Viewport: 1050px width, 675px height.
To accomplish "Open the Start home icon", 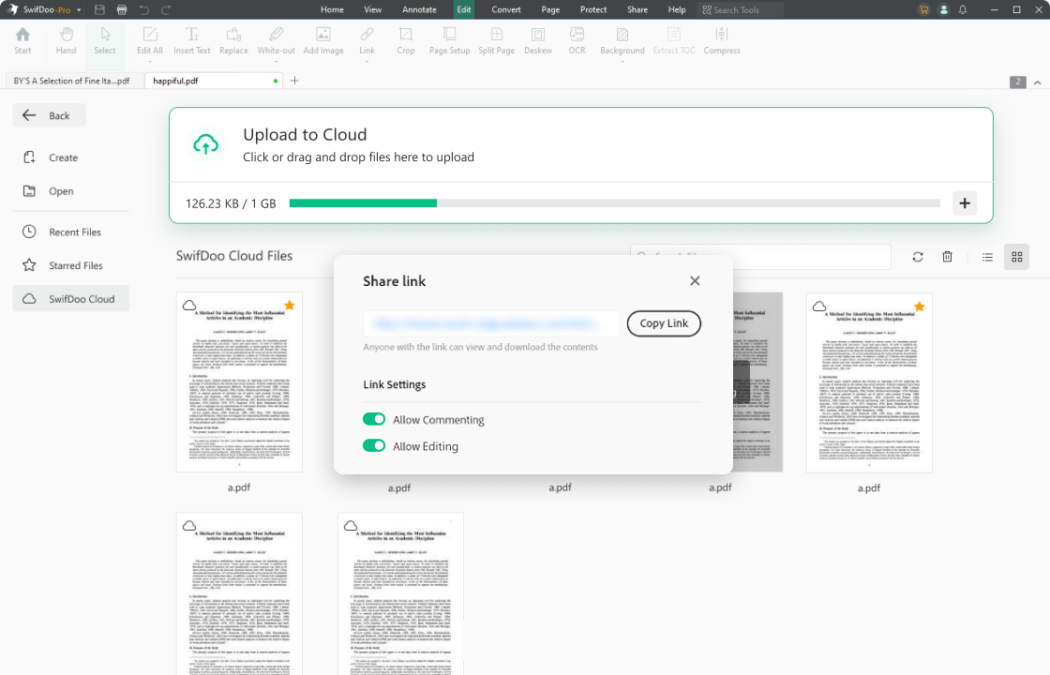I will pos(22,41).
